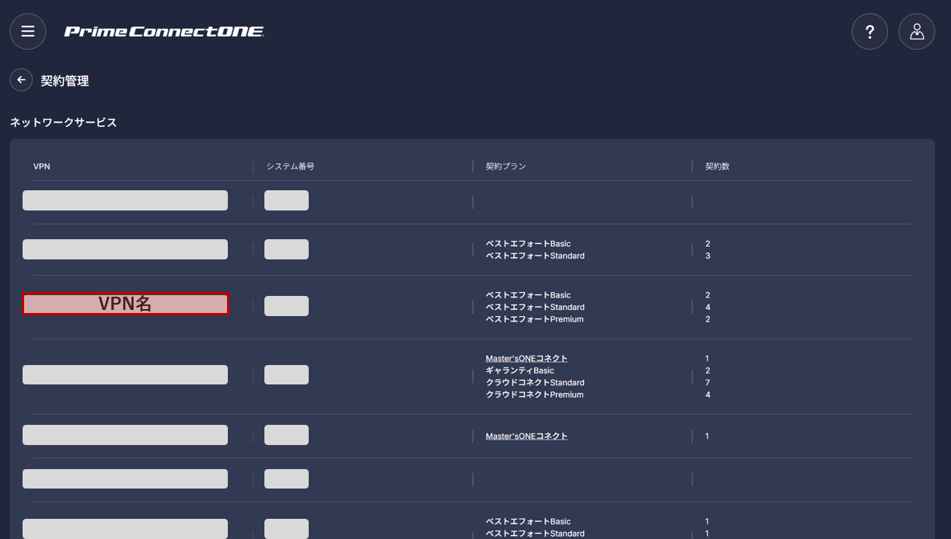This screenshot has width=951, height=539.
Task: Select the highlighted VPN名 cell
Action: click(x=125, y=304)
